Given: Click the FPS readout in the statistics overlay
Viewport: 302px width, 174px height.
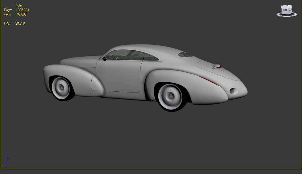Looking at the screenshot, I should pyautogui.click(x=20, y=23).
